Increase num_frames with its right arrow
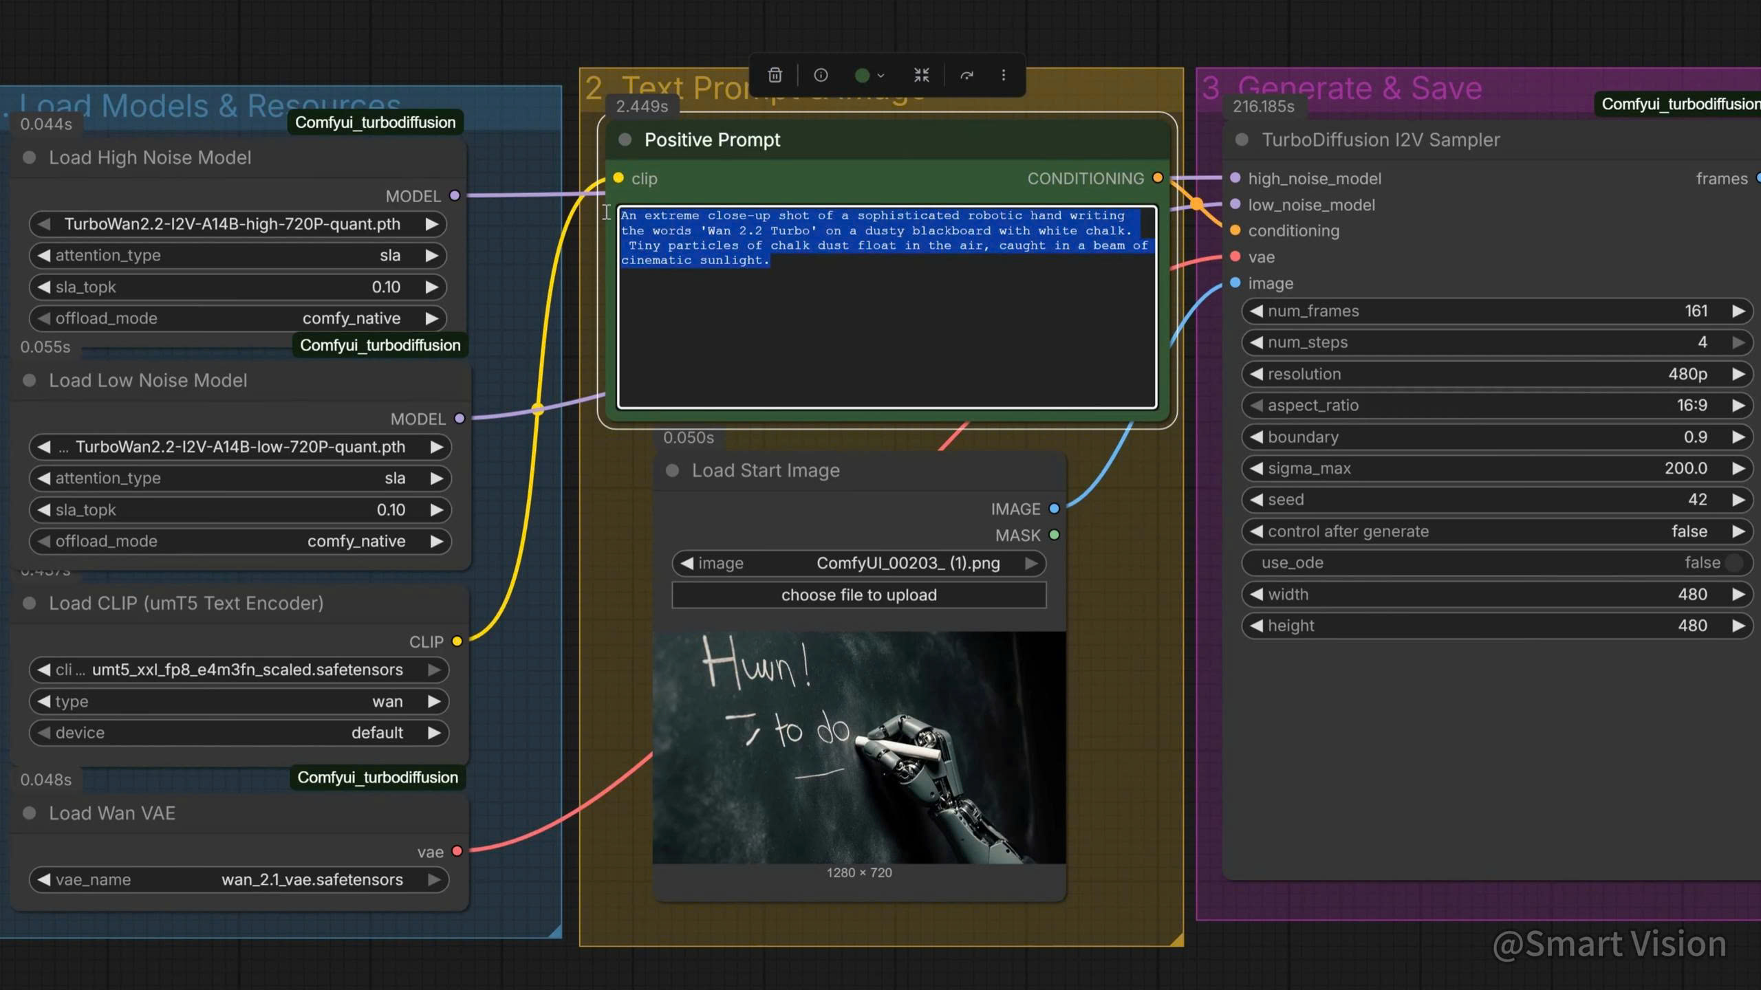 click(1738, 311)
